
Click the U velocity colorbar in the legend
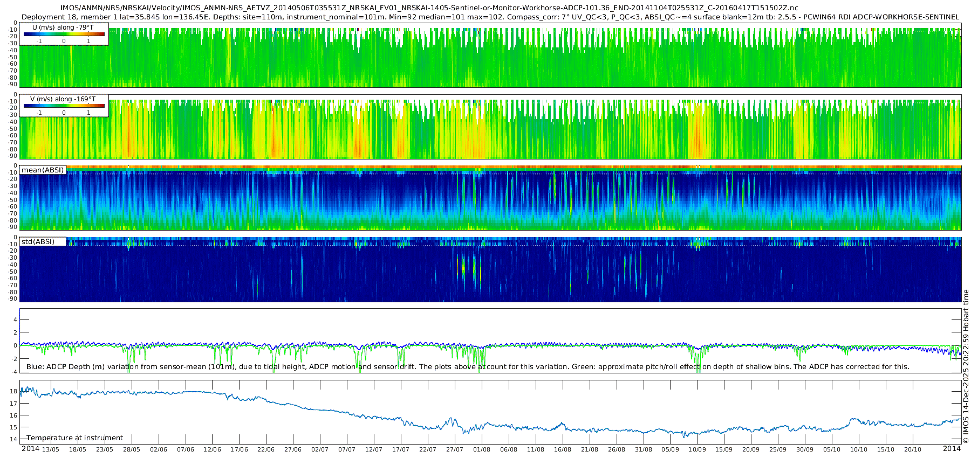point(64,34)
